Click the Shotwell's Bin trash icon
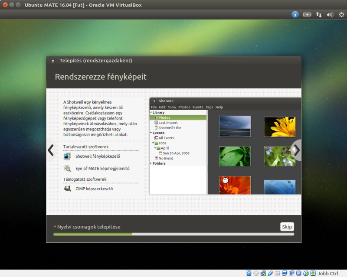Screen dimensions: 347x277 (x=156, y=127)
